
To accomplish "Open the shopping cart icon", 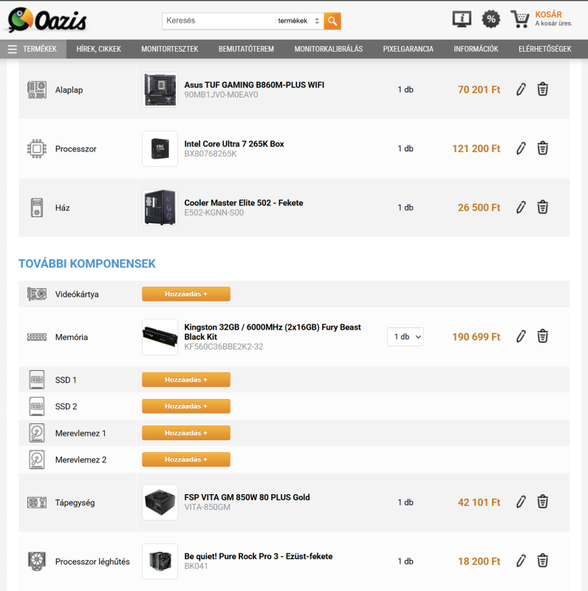I will point(520,19).
